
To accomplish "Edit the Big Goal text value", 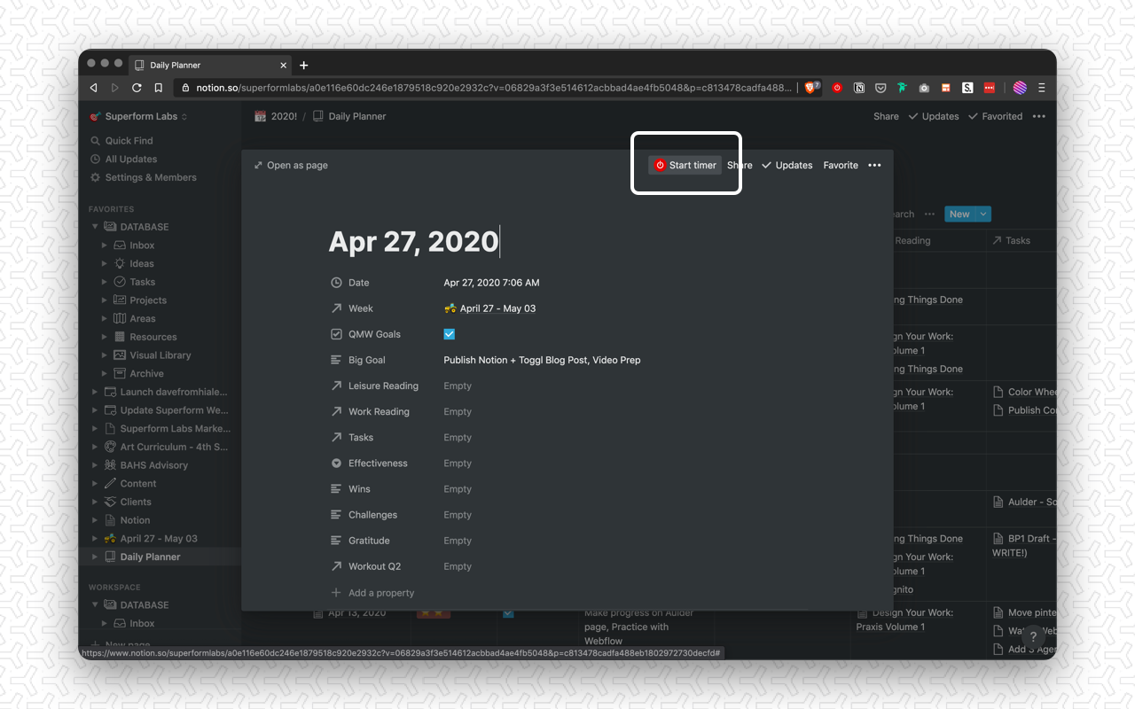I will pyautogui.click(x=542, y=360).
